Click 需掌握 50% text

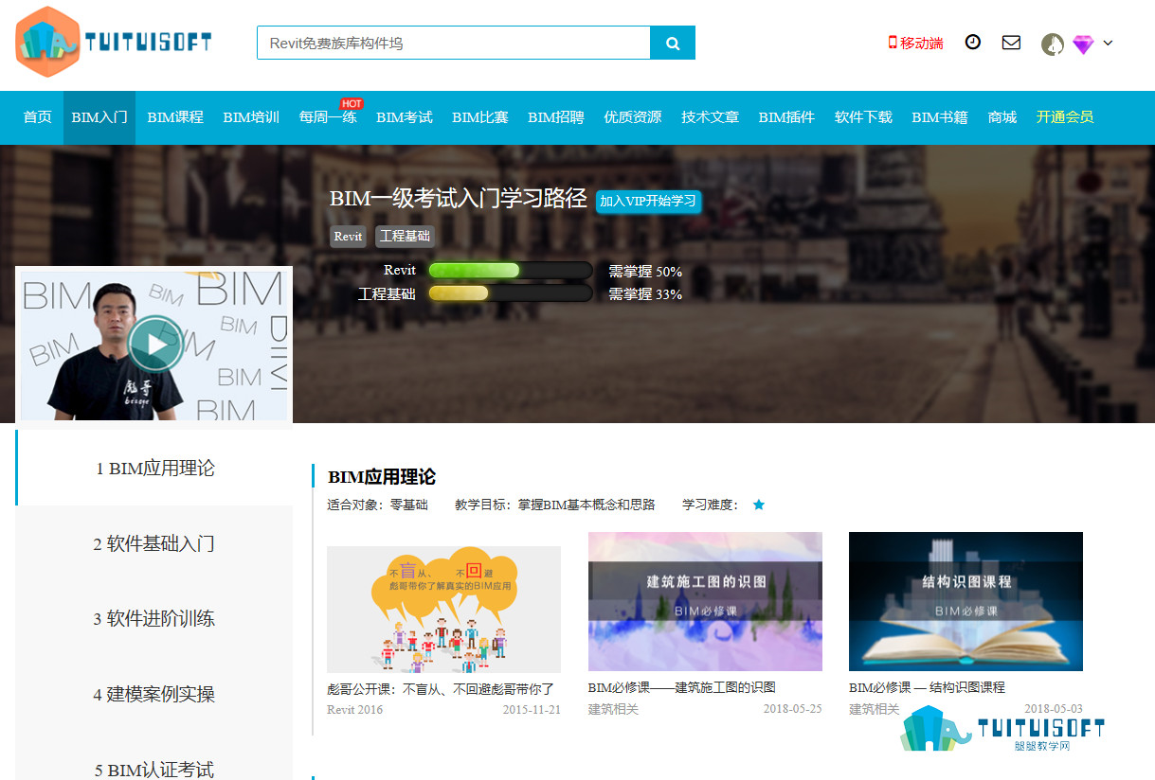[x=645, y=272]
